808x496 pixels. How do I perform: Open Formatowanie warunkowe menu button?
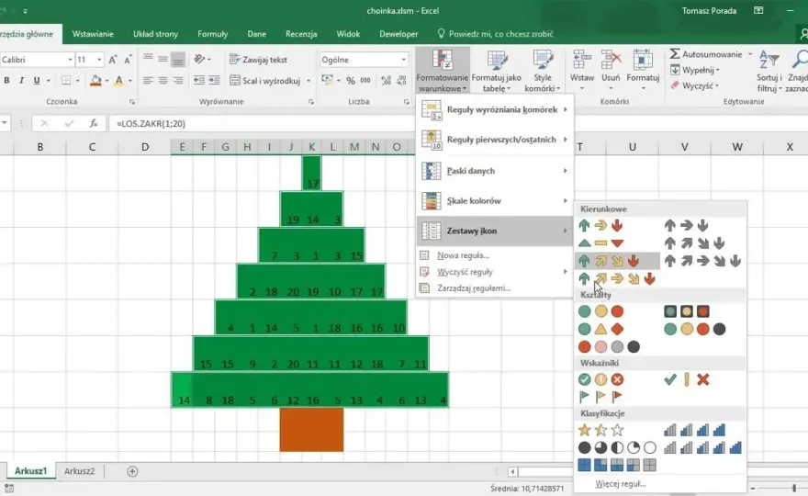click(443, 71)
